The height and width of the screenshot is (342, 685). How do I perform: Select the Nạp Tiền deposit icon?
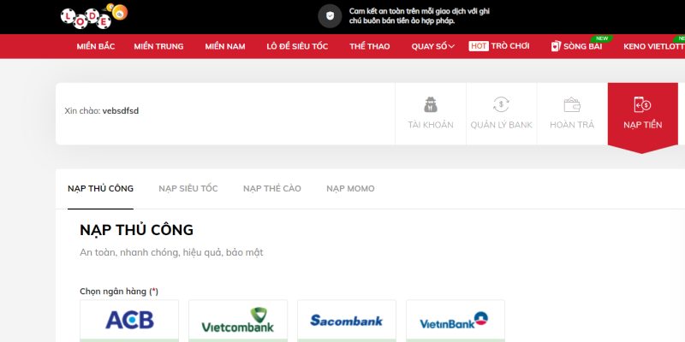[642, 105]
